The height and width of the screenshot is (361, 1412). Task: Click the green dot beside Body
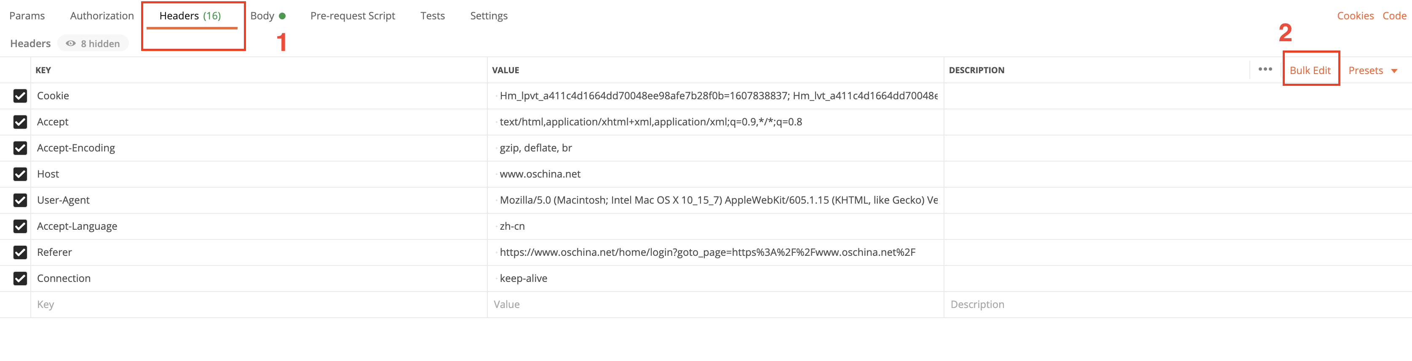click(x=282, y=16)
